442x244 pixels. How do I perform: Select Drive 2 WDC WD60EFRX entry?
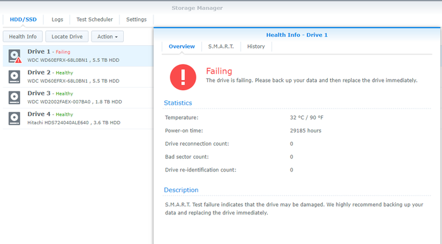pyautogui.click(x=78, y=77)
